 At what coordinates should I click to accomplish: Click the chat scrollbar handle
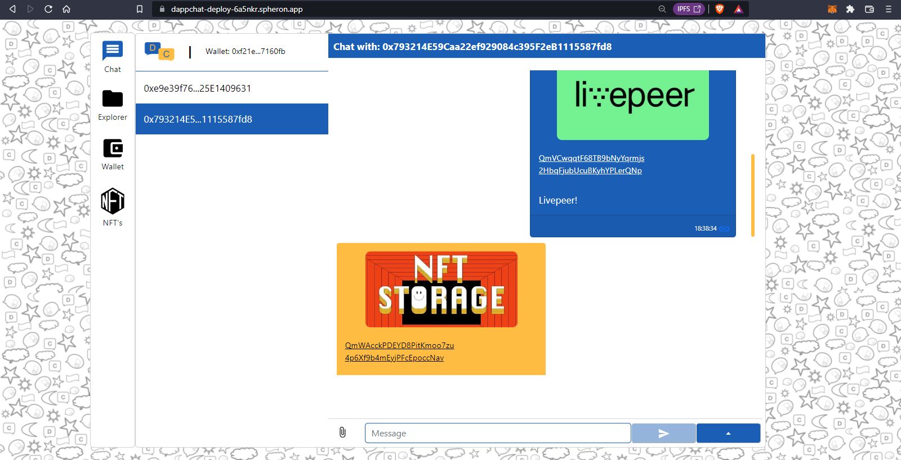[753, 195]
